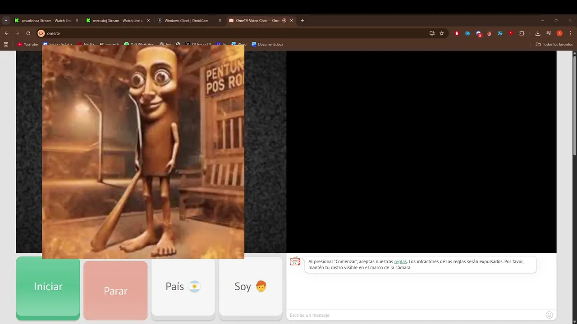577x324 pixels.
Task: Open the emoji picker in chat
Action: tap(549, 315)
